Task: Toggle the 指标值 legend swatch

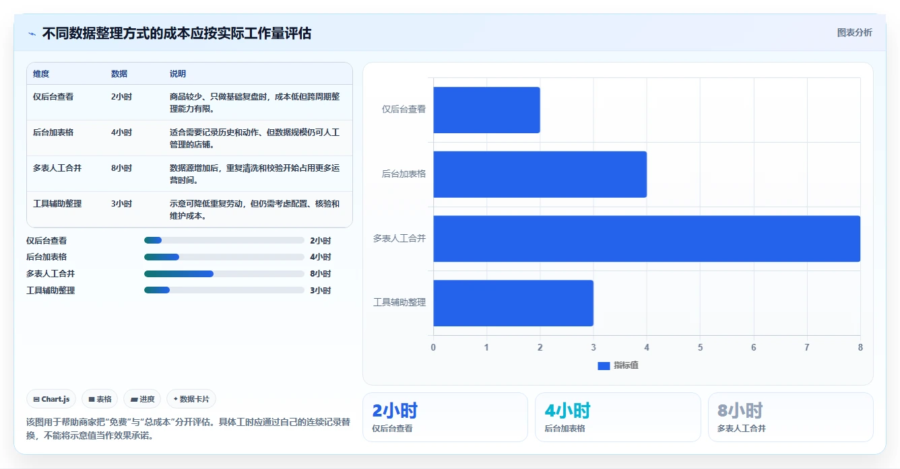Action: click(604, 365)
